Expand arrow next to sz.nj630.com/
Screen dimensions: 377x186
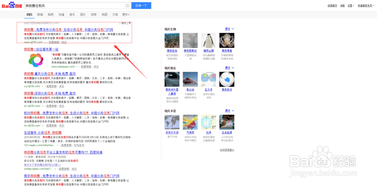coord(42,106)
